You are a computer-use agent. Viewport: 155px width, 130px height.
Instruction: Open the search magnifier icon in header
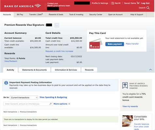[148, 8]
